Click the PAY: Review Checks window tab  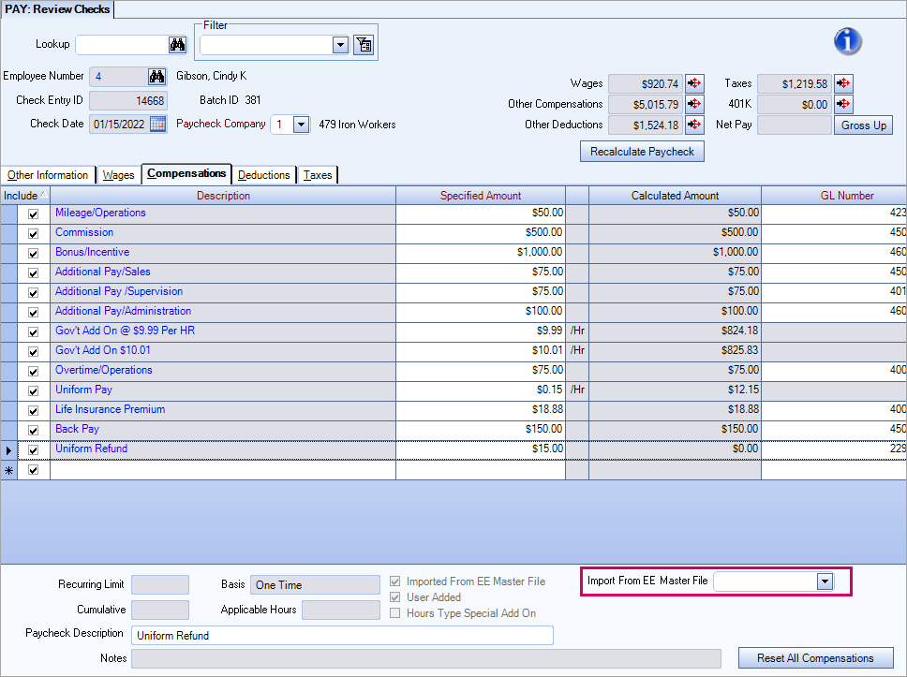tap(57, 9)
